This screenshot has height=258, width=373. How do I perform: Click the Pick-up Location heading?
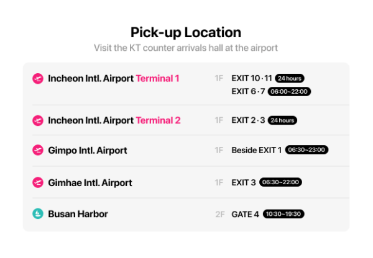186,32
